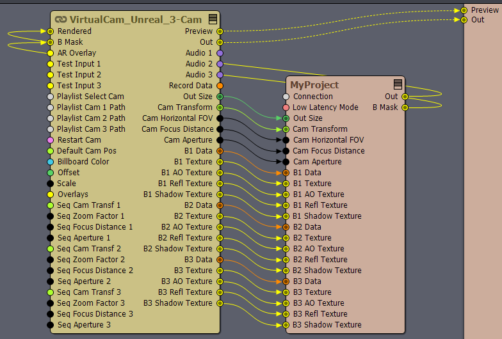Screen dimensions: 502x339
Task: Select the MyProject node title
Action: coord(315,84)
